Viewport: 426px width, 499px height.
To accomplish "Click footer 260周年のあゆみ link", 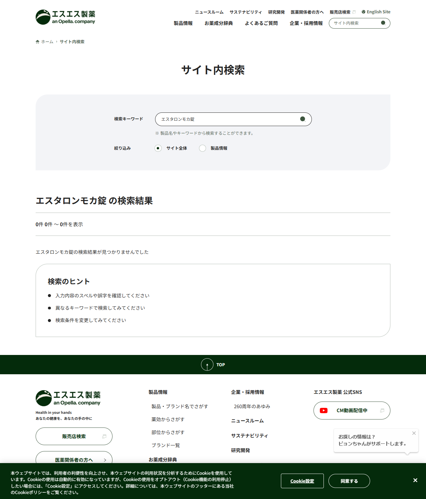I will point(252,407).
